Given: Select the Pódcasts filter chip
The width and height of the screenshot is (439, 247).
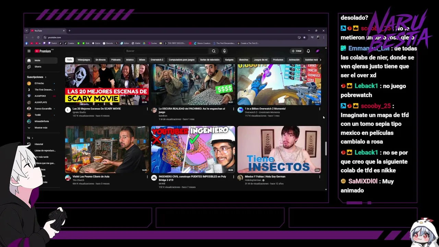Looking at the screenshot, I should [x=116, y=60].
